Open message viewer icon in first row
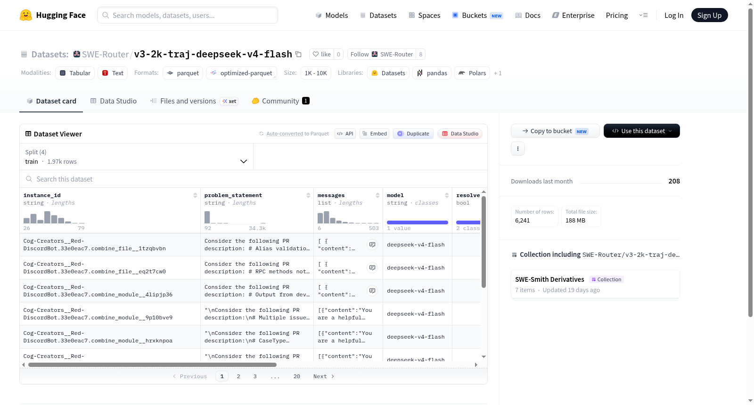Screen dimensions: 754x405 pos(372,245)
